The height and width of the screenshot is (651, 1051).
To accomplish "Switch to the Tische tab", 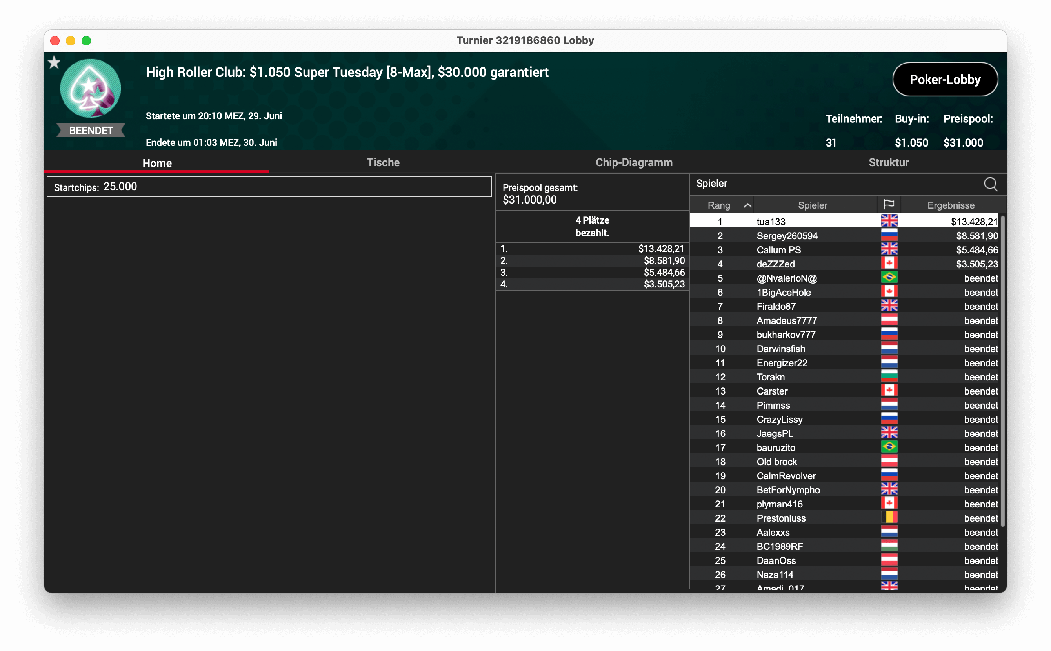I will coord(383,162).
